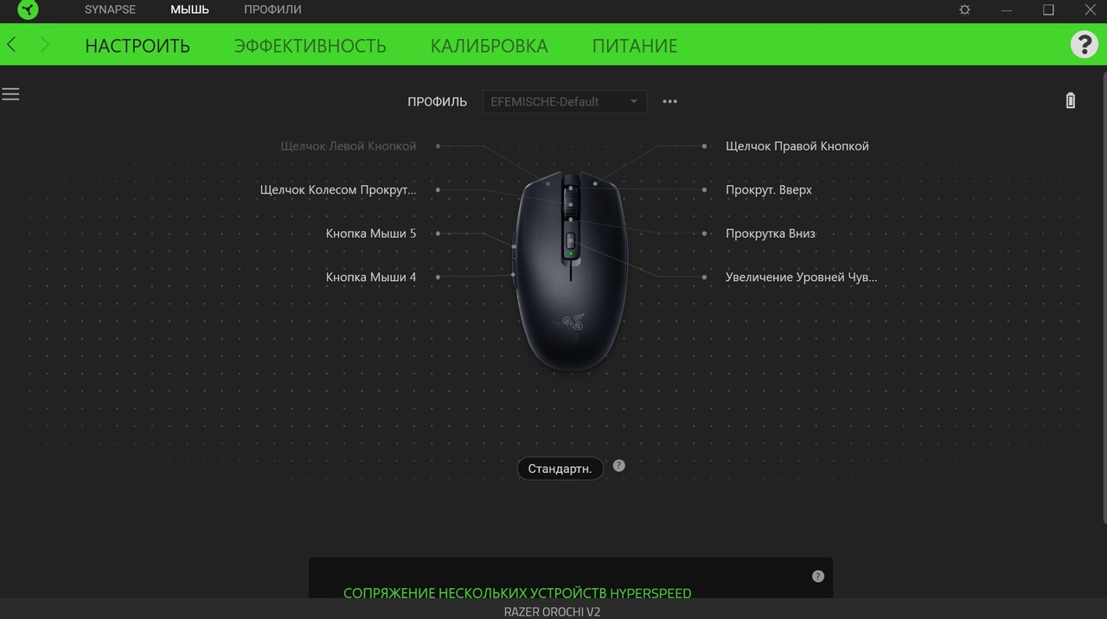Click the vertical scrollbar on right

[1104, 294]
